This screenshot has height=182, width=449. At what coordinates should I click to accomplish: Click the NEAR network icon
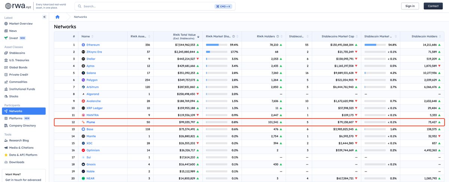[83, 179]
